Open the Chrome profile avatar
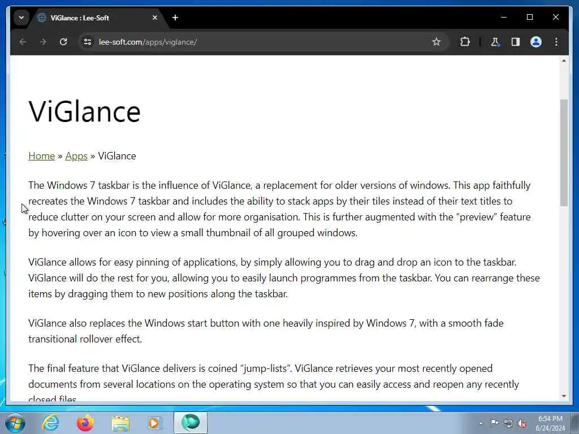The height and width of the screenshot is (434, 579). tap(536, 42)
